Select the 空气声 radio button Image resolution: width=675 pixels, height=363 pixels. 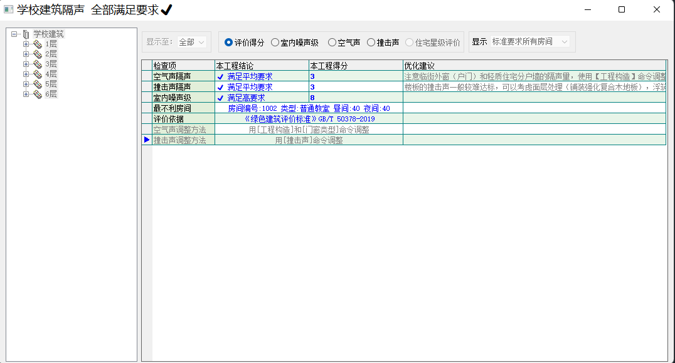click(x=332, y=43)
